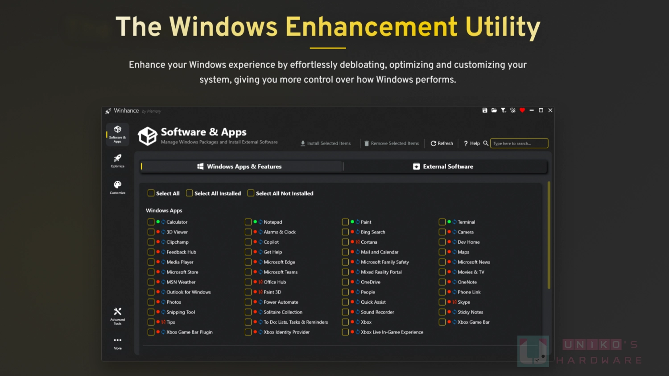Check the Solitaire Collection checkbox
This screenshot has height=376, width=669.
(x=248, y=312)
